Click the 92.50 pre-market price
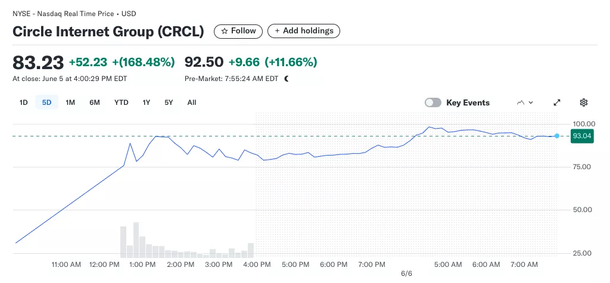Screen dimensions: 610x283 (204, 62)
